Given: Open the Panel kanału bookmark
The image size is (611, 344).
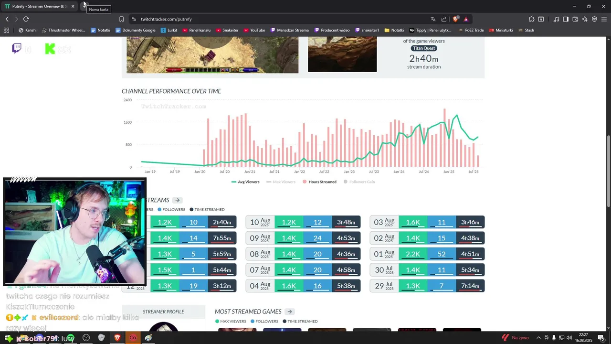Looking at the screenshot, I should pos(196,30).
